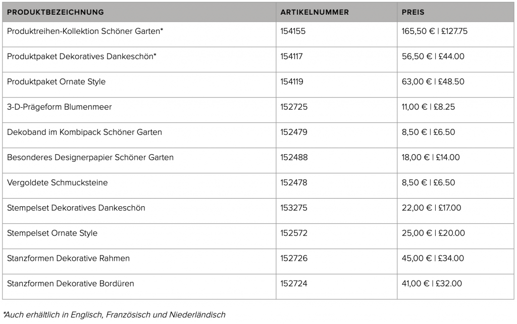Screen dimensions: 517x324
Task: Click article number 152725
Action: coord(294,107)
